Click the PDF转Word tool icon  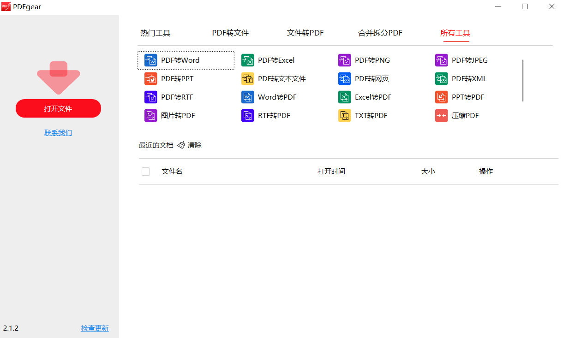coord(151,60)
